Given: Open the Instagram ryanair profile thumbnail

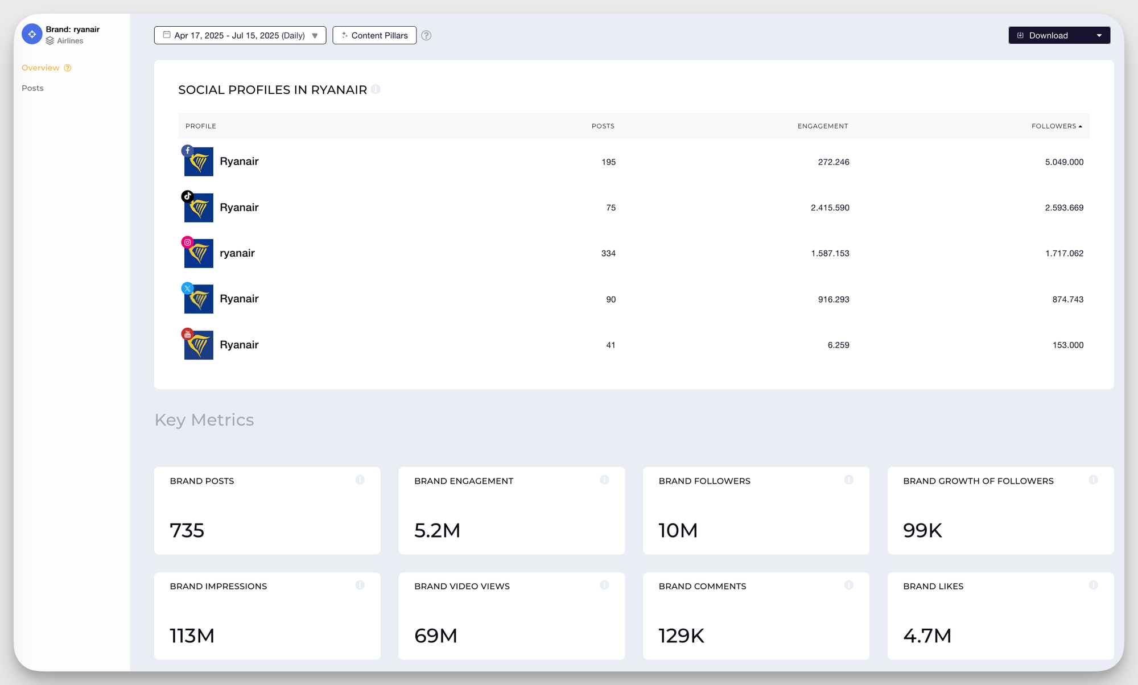Looking at the screenshot, I should tap(199, 253).
